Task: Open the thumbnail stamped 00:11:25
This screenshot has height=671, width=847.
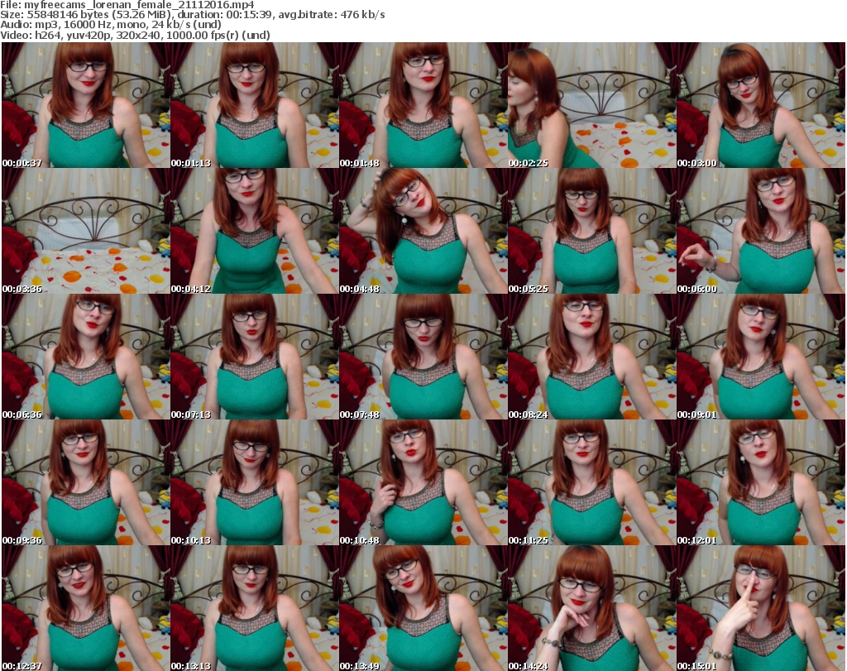Action: point(591,482)
